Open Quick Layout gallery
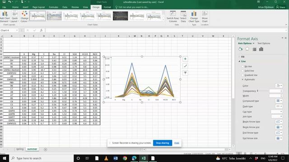 tap(14, 17)
